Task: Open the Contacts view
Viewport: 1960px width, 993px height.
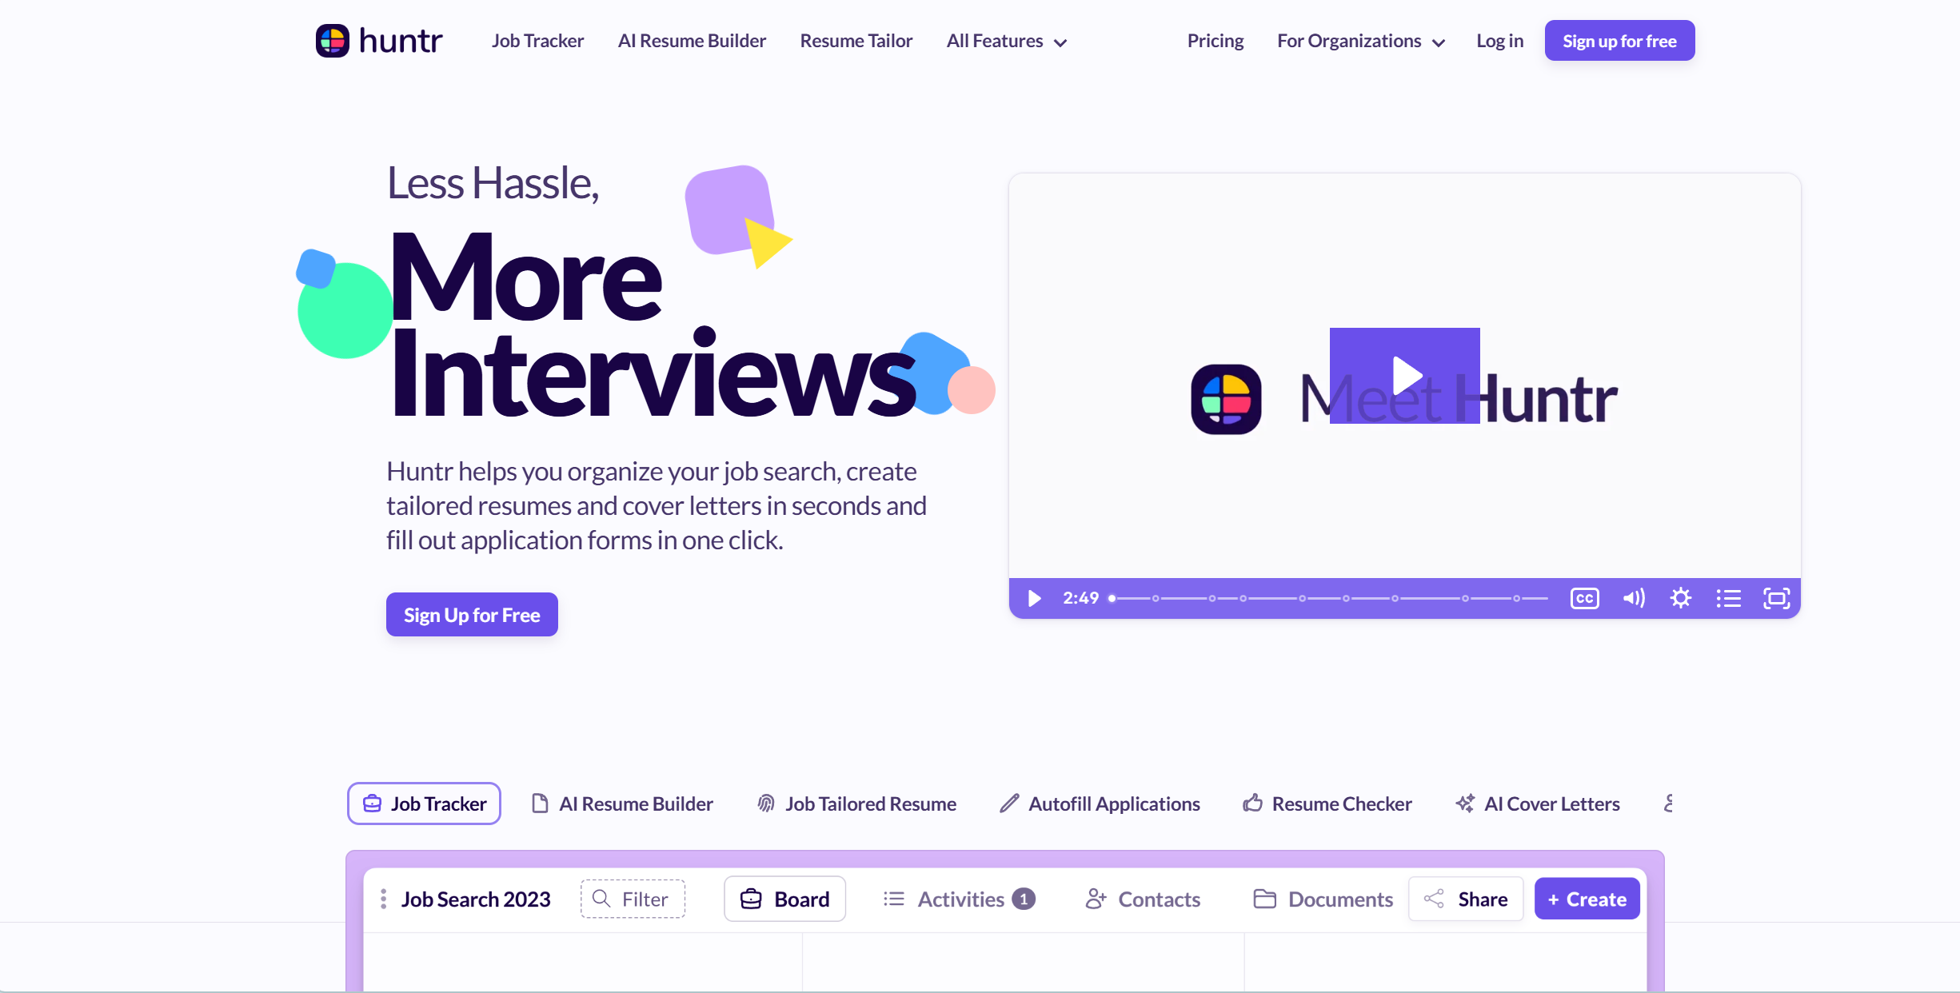Action: [x=1143, y=899]
